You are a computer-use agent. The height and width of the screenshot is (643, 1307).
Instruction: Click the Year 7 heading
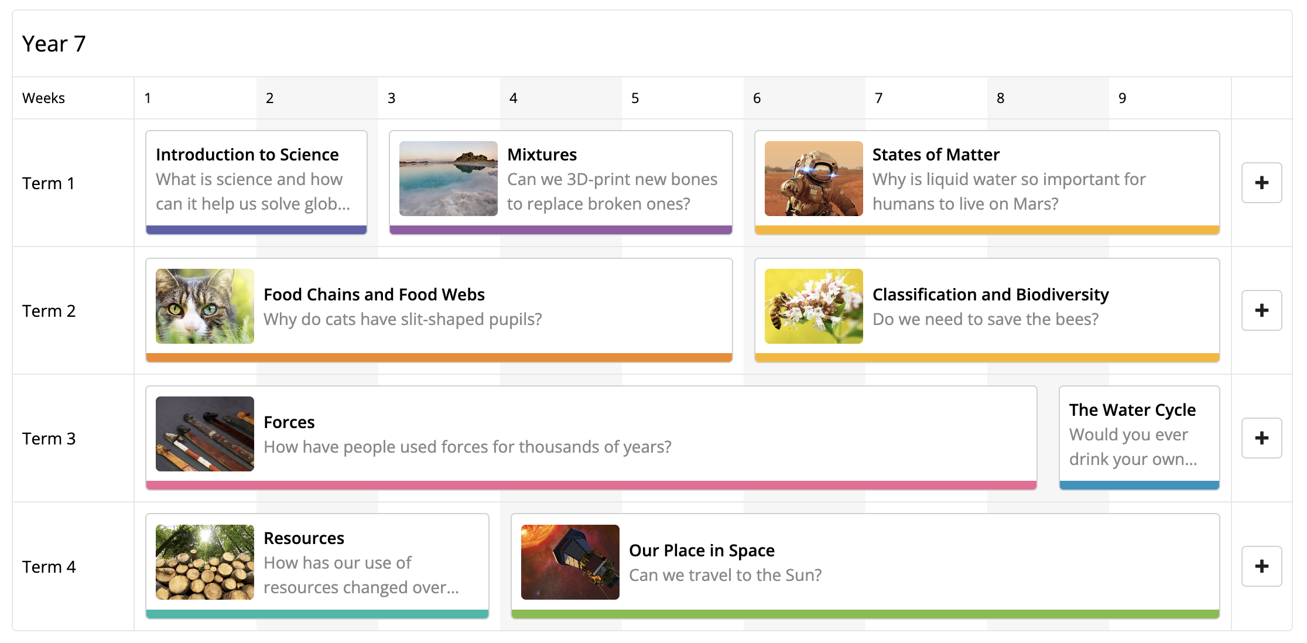[54, 44]
